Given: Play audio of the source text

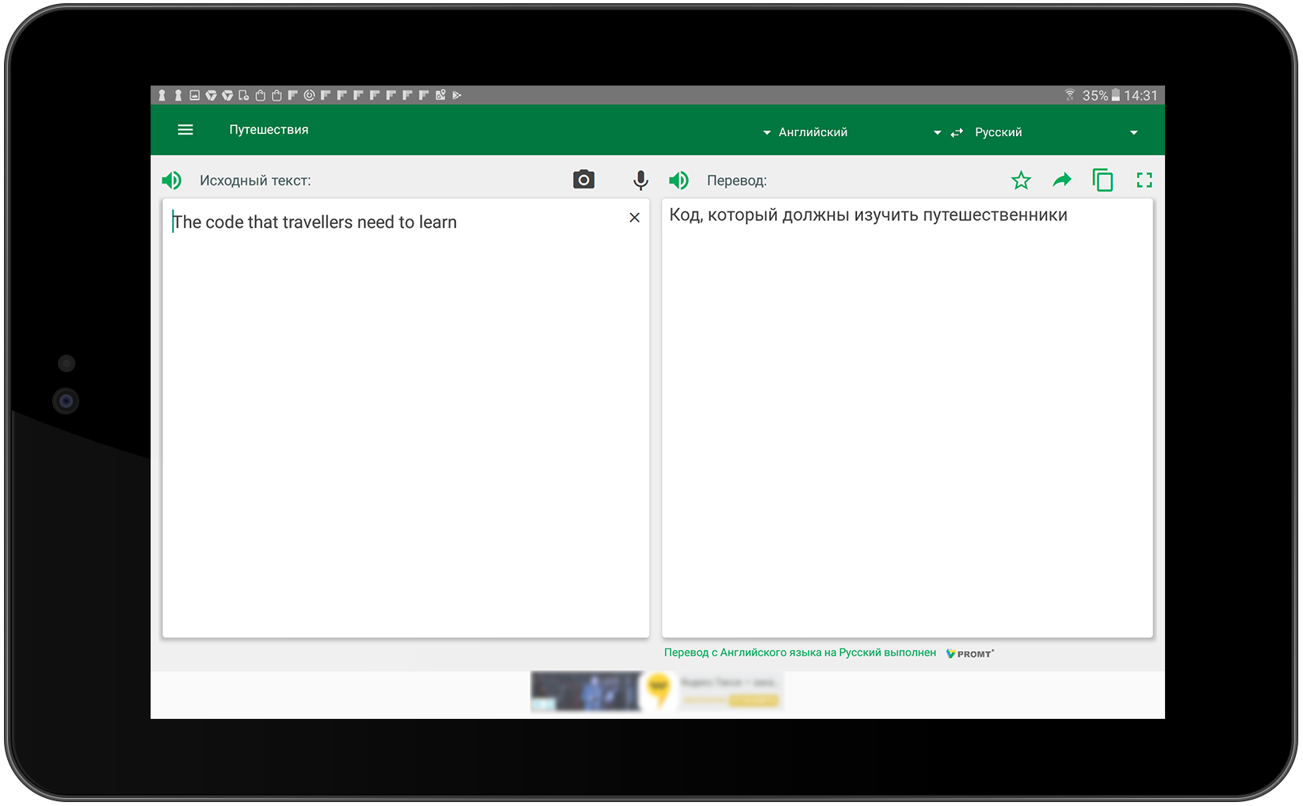Looking at the screenshot, I should (172, 181).
